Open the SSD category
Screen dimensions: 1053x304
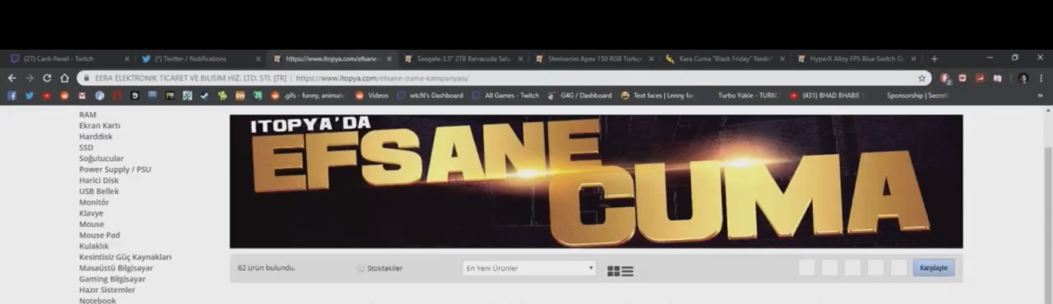pos(86,147)
